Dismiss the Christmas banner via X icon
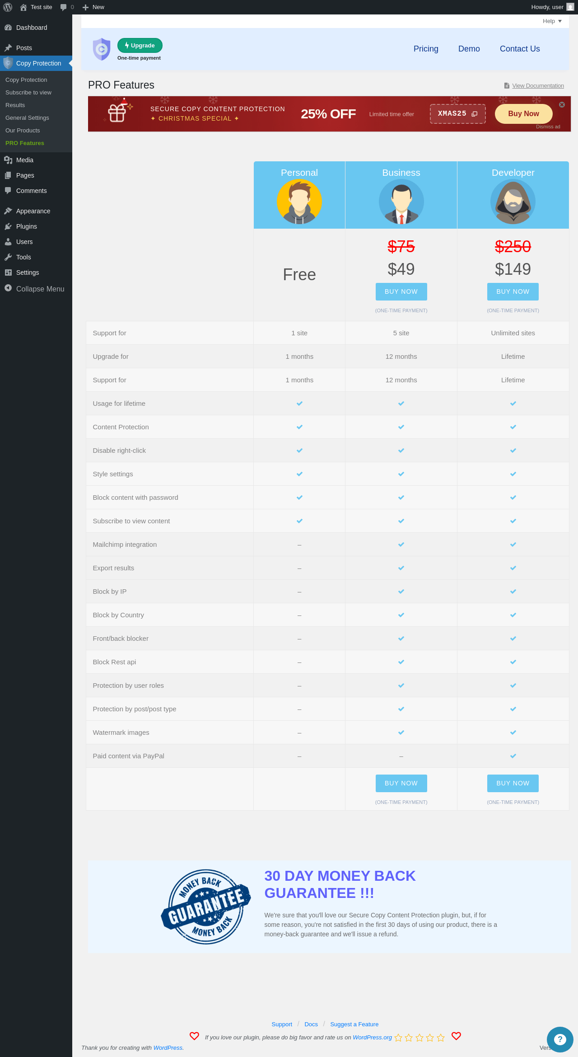Image resolution: width=578 pixels, height=1057 pixels. click(562, 104)
